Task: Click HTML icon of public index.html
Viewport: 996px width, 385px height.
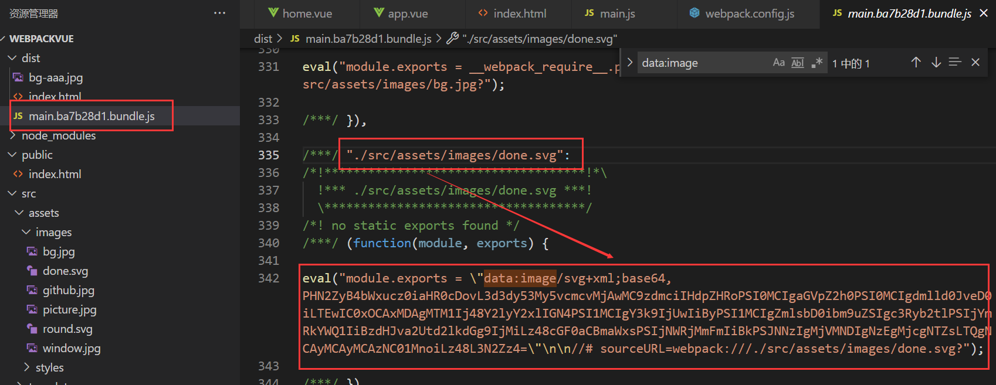Action: coord(18,174)
